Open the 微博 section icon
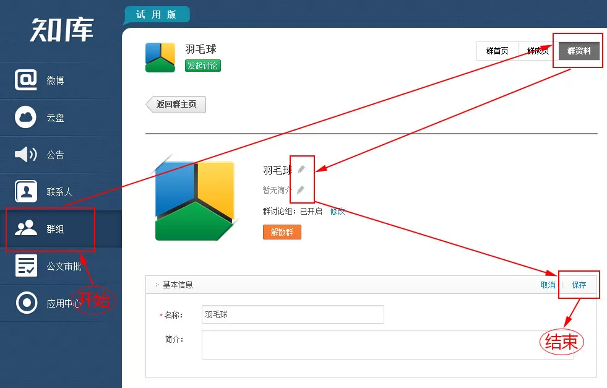 pyautogui.click(x=25, y=80)
